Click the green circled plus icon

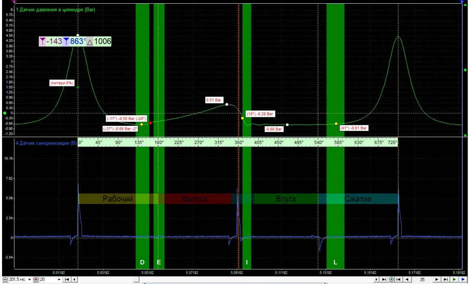coord(391,280)
